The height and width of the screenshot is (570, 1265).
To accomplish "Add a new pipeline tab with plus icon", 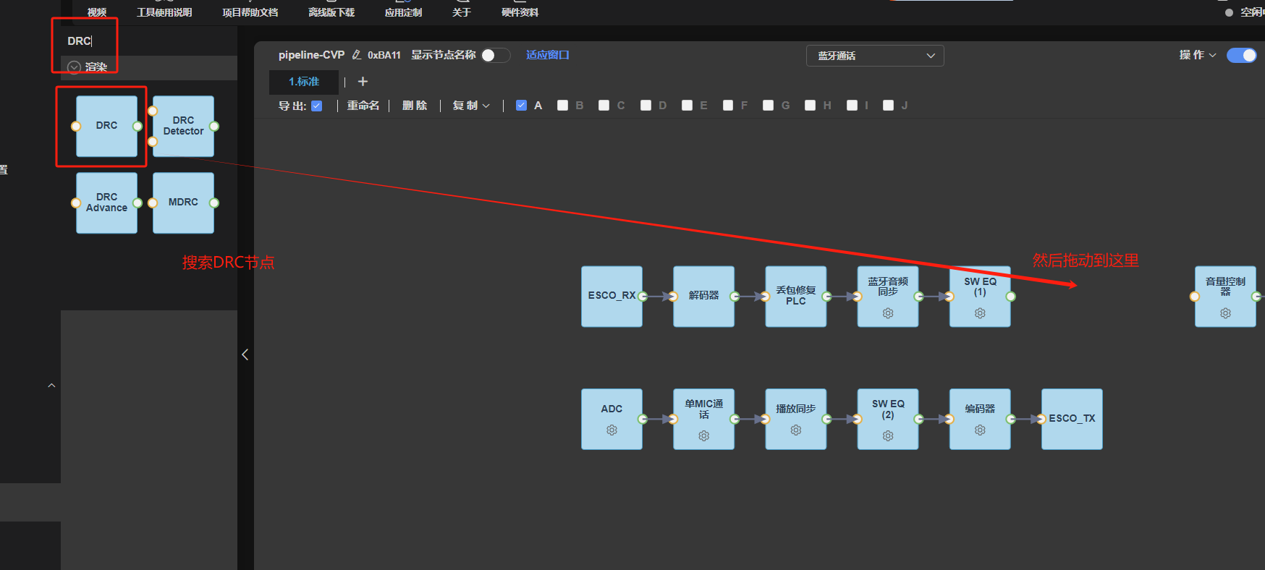I will tap(363, 82).
